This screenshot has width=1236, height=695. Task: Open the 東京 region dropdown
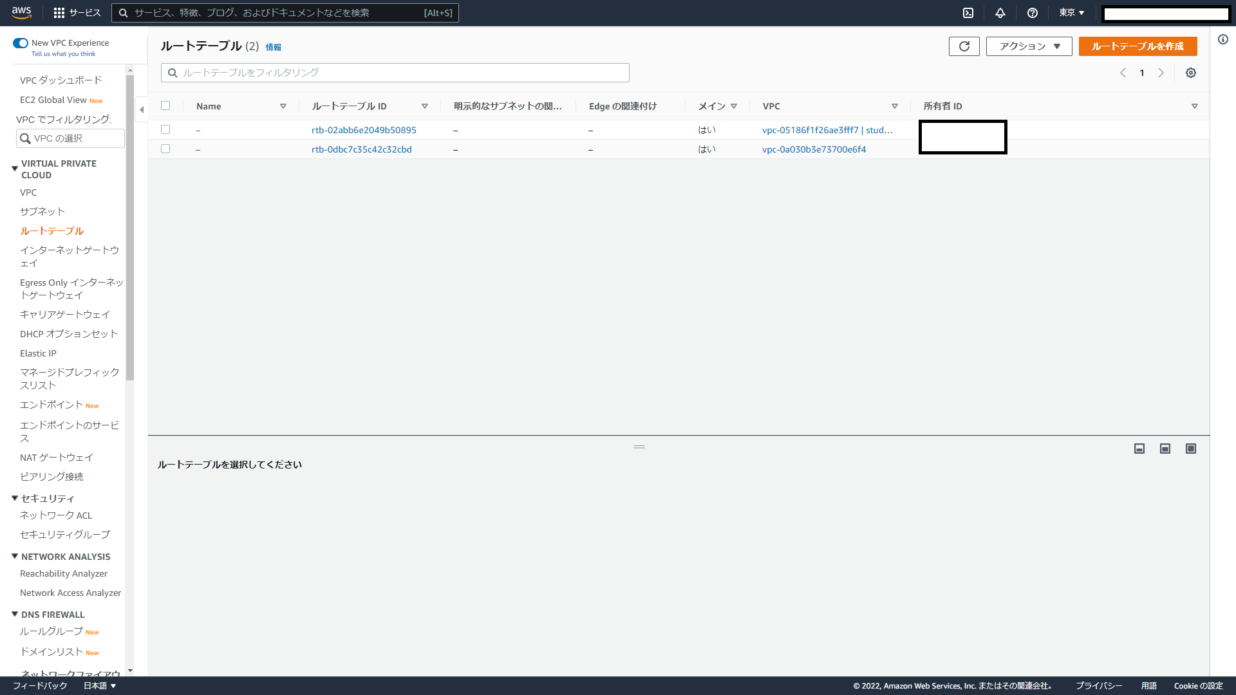1071,13
